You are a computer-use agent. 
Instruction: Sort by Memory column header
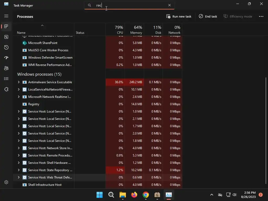point(134,30)
